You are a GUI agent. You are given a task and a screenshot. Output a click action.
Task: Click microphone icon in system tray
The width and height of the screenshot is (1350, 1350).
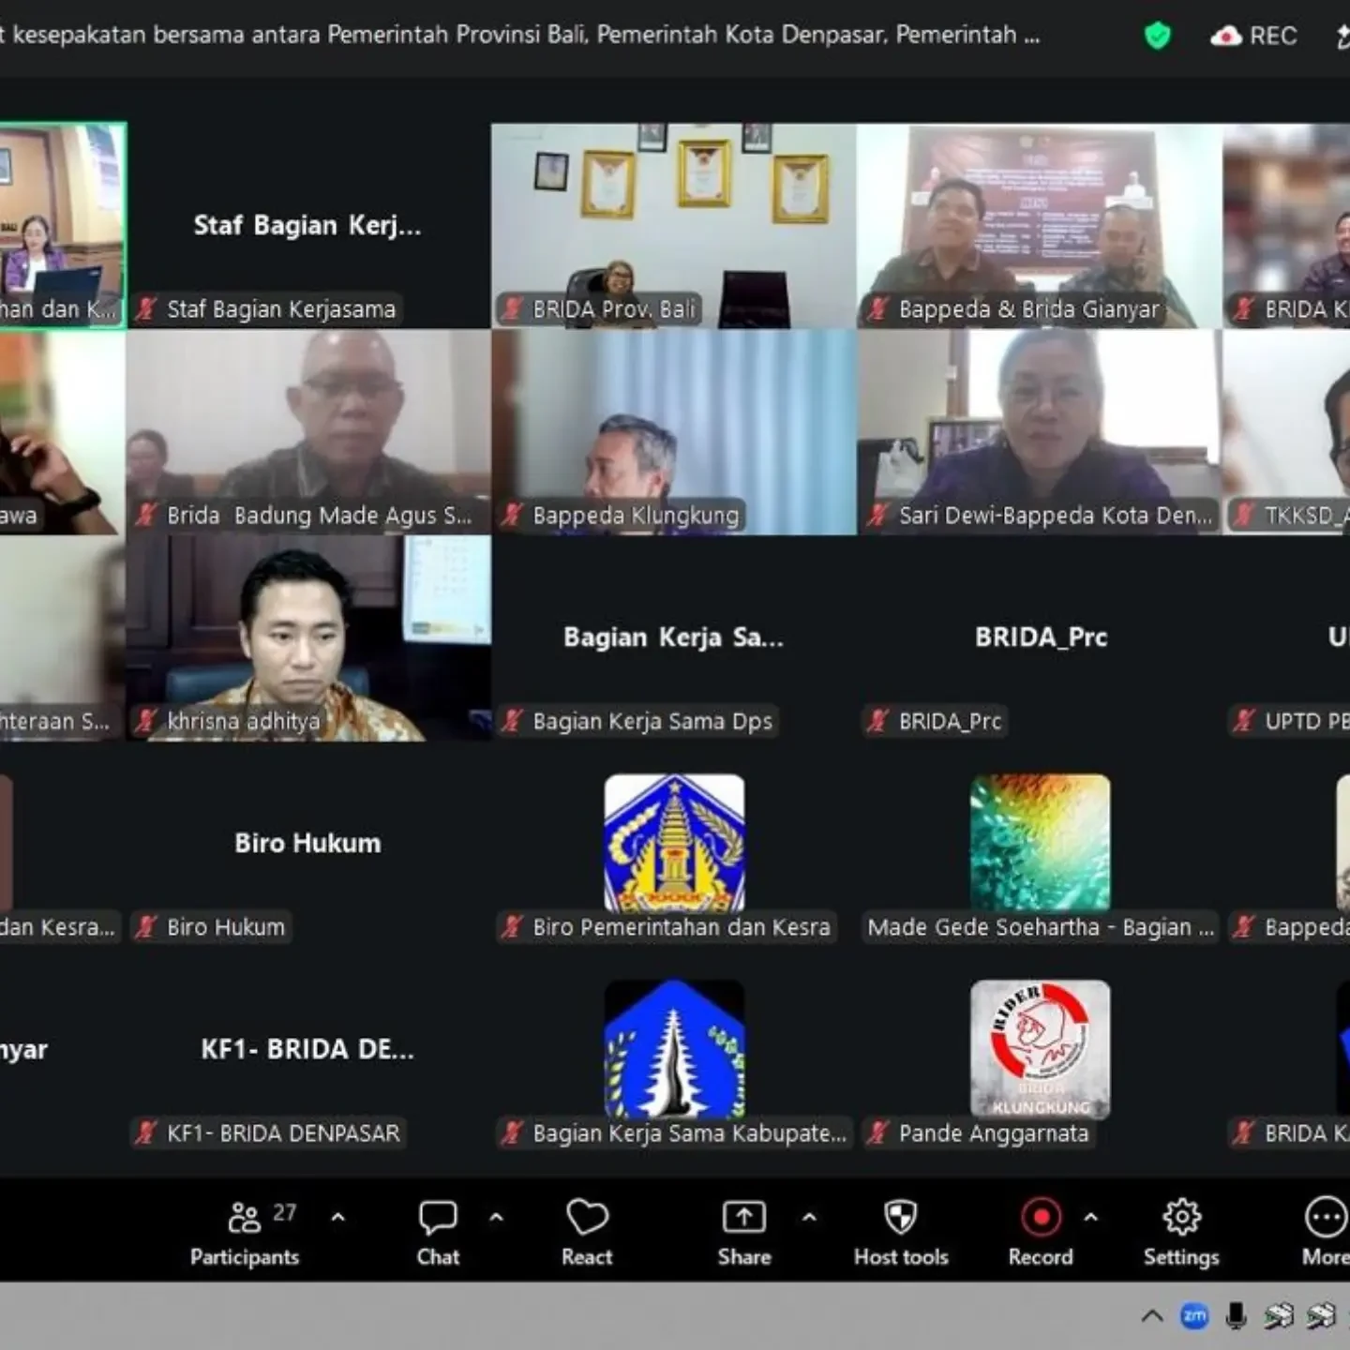coord(1237,1316)
